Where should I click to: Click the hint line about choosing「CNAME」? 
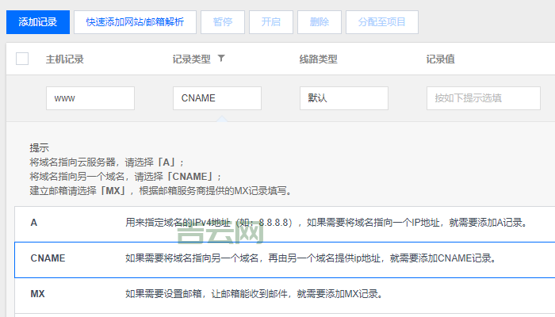125,177
